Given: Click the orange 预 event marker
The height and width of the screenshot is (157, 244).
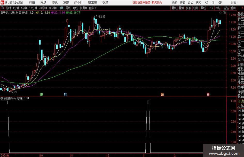Looking at the screenshot, I should coord(162,94).
